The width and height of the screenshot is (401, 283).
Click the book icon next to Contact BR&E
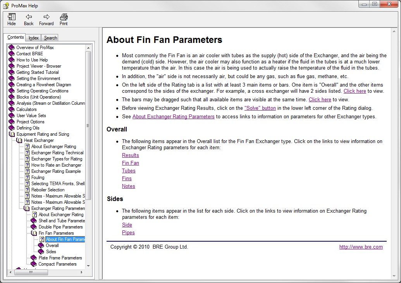[12, 54]
